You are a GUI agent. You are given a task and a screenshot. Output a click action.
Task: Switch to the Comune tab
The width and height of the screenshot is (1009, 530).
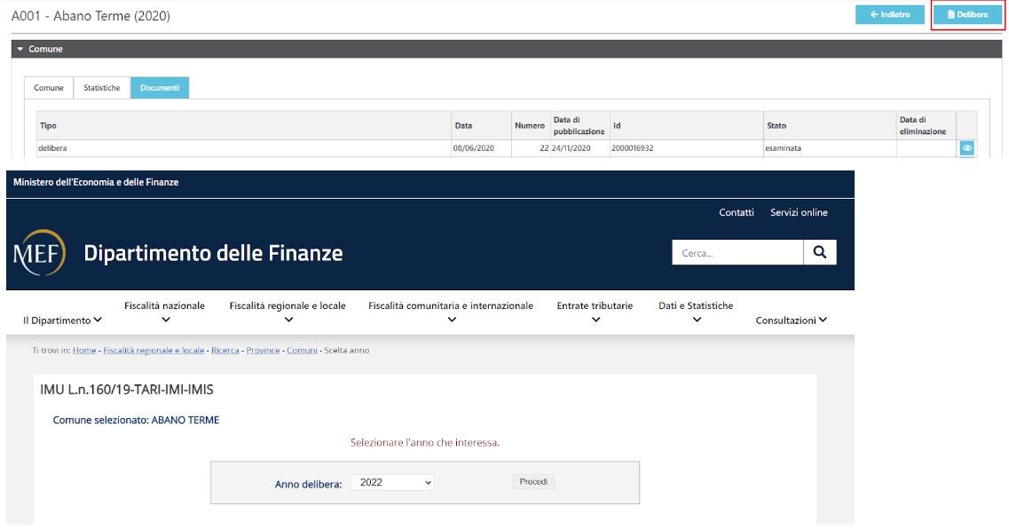click(x=49, y=88)
